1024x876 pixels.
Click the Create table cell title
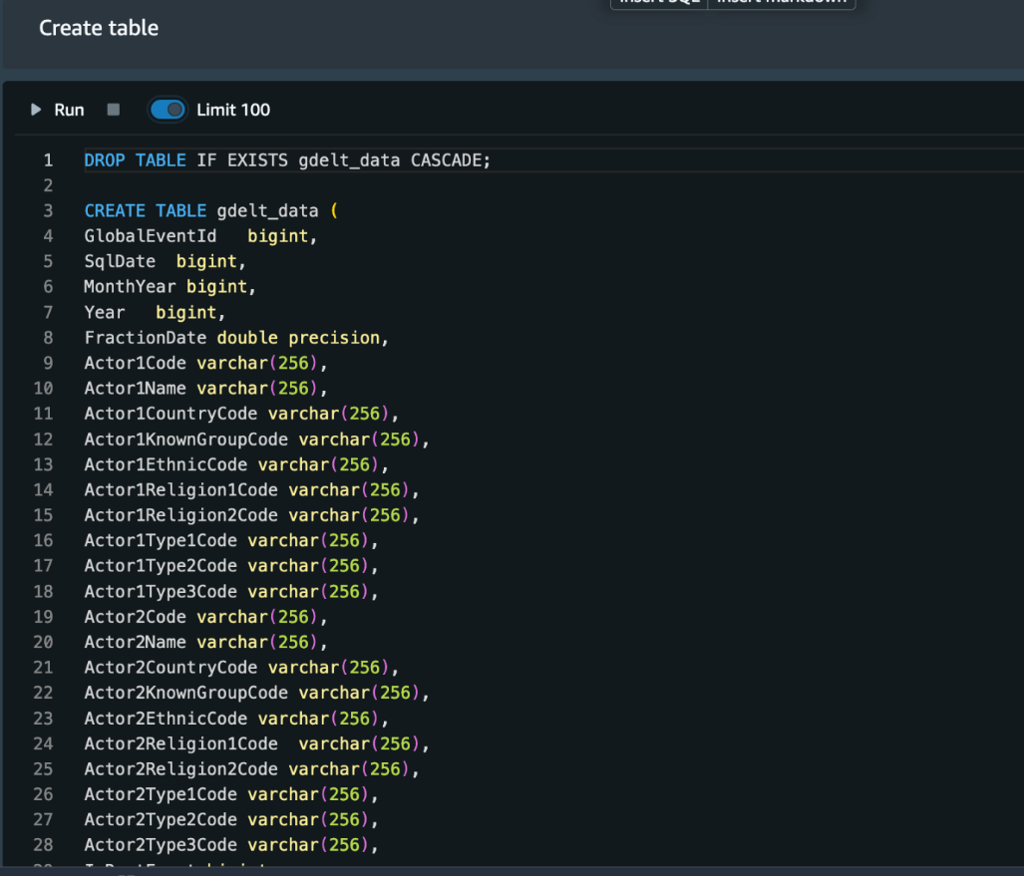coord(99,28)
